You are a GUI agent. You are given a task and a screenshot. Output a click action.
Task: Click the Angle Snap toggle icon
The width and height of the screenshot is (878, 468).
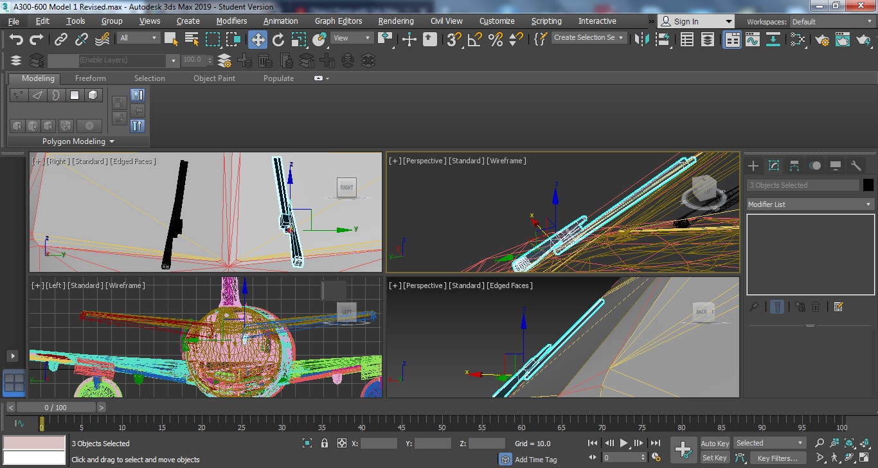[474, 39]
